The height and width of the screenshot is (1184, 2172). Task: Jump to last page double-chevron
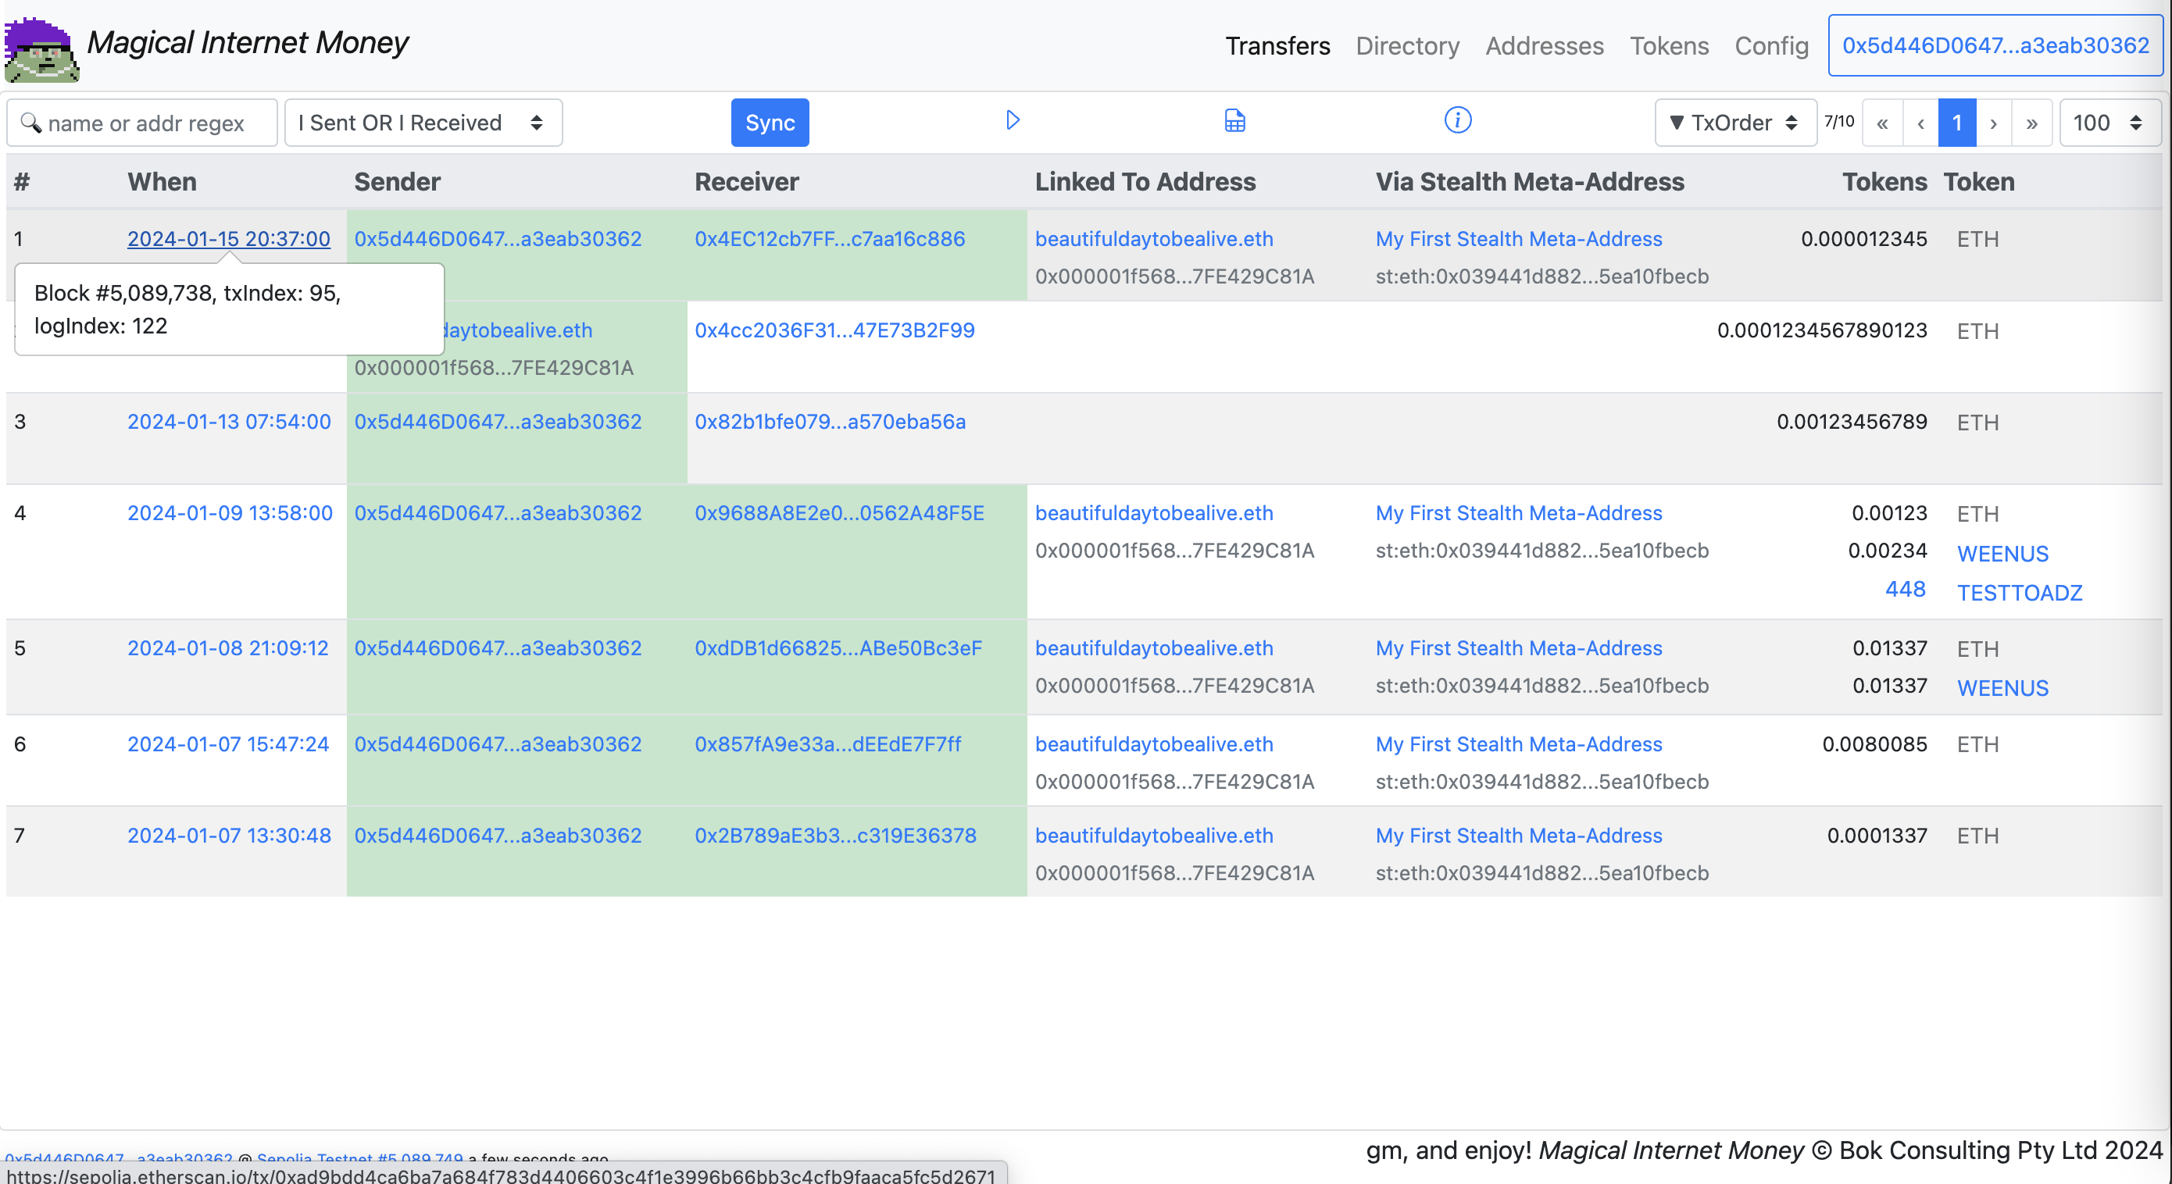(x=2032, y=123)
